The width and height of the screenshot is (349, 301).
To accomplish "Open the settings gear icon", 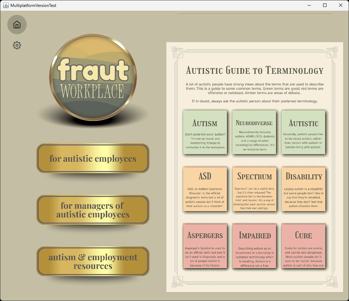I will click(17, 45).
